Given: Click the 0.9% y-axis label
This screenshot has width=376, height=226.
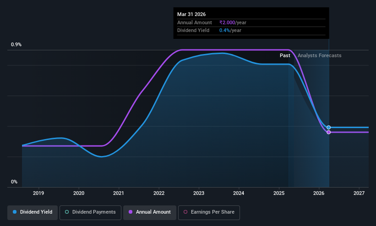Looking at the screenshot, I should (x=16, y=44).
